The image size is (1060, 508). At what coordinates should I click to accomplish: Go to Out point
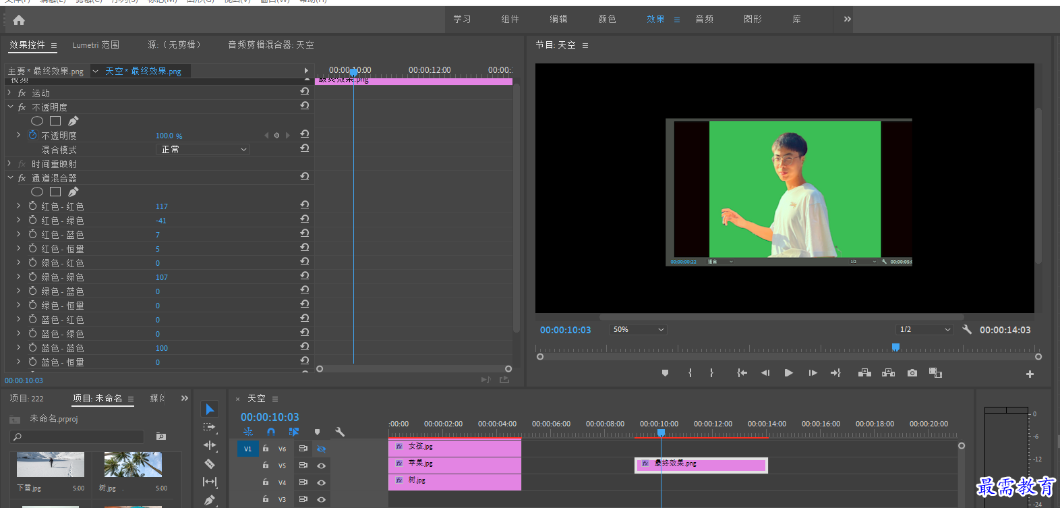(x=836, y=373)
